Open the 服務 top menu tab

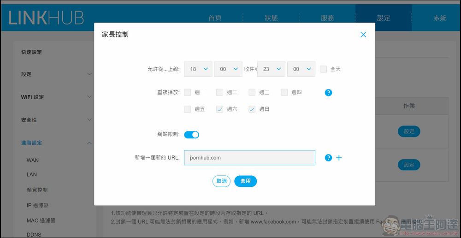coord(327,18)
